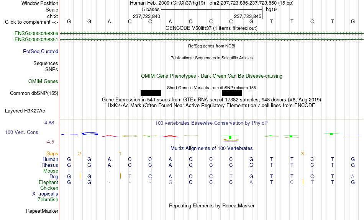Select the Rhesus species label
The width and height of the screenshot is (364, 220).
tap(50, 165)
